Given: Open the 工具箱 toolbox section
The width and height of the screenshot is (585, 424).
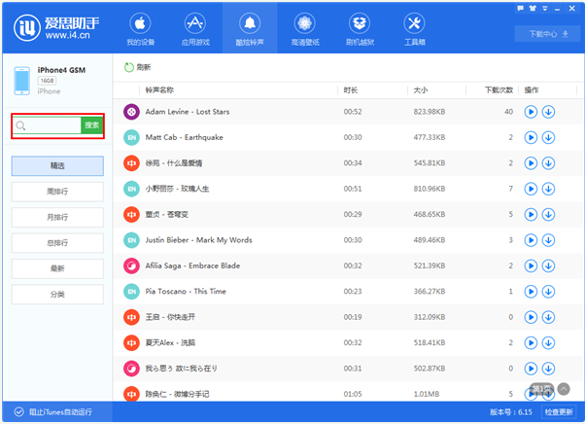Looking at the screenshot, I should [x=415, y=28].
